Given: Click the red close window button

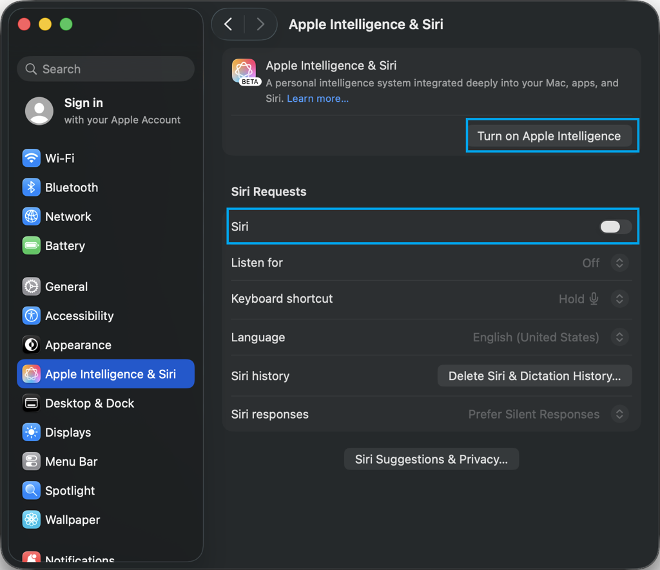Looking at the screenshot, I should 24,24.
